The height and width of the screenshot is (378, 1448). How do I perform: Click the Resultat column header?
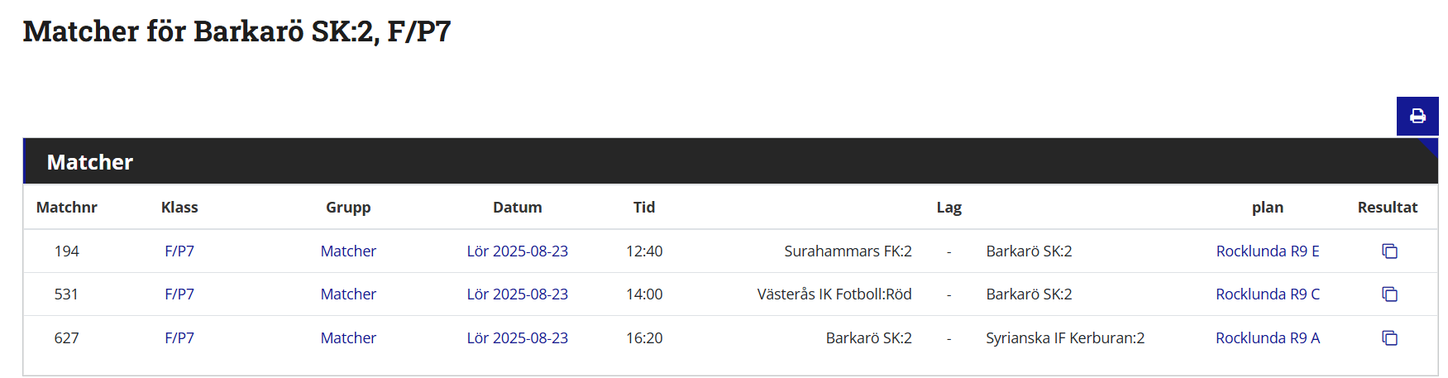coord(1387,208)
